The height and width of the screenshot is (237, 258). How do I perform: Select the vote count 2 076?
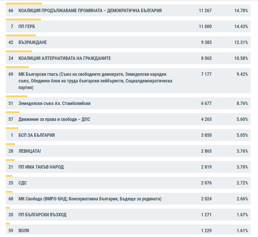(206, 183)
